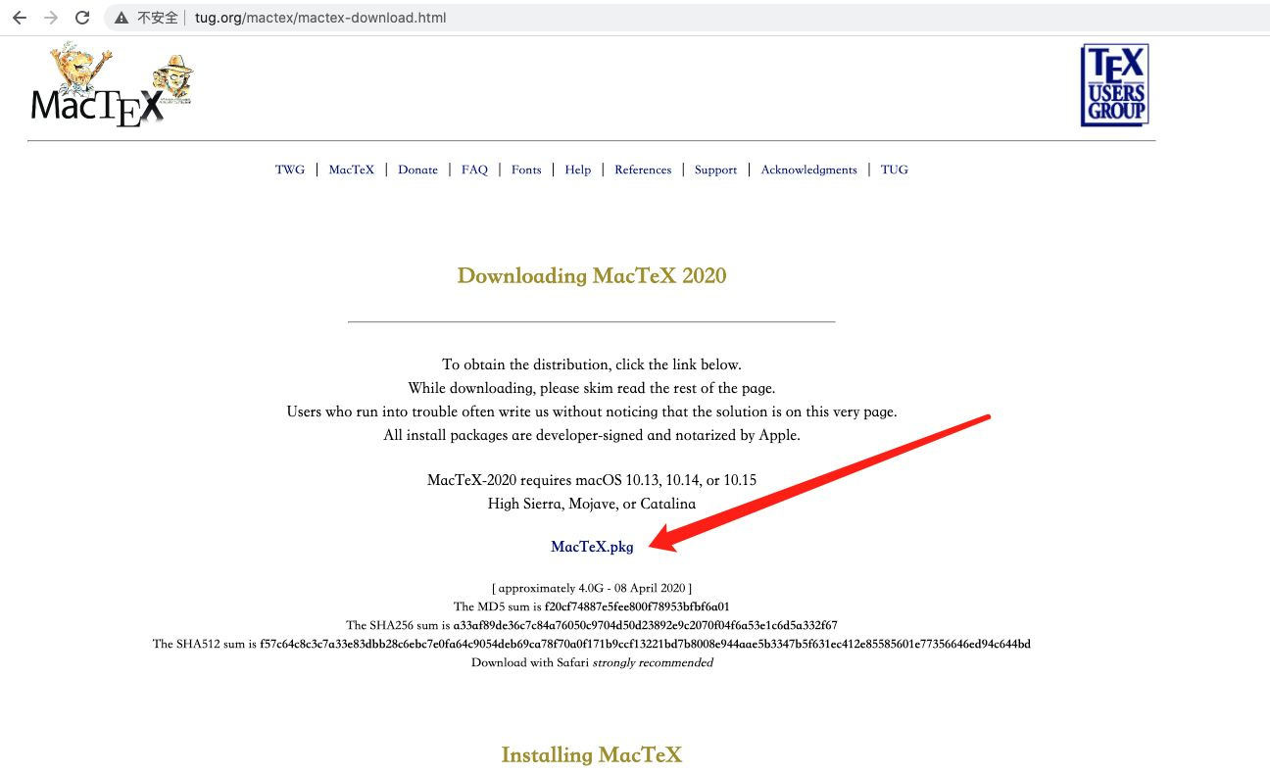This screenshot has width=1270, height=774.
Task: Click the browser forward arrow
Action: pyautogui.click(x=51, y=18)
